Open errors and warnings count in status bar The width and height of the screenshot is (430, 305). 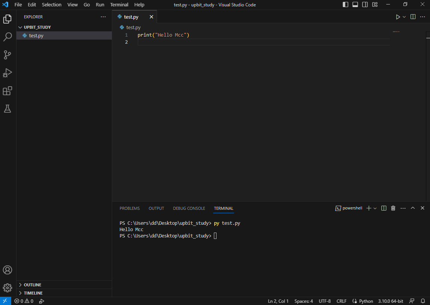point(24,301)
